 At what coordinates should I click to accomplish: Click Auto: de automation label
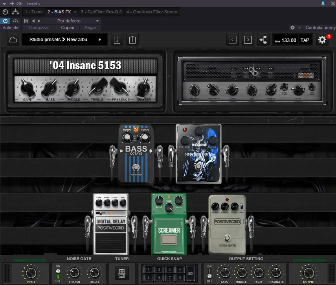pyautogui.click(x=10, y=27)
